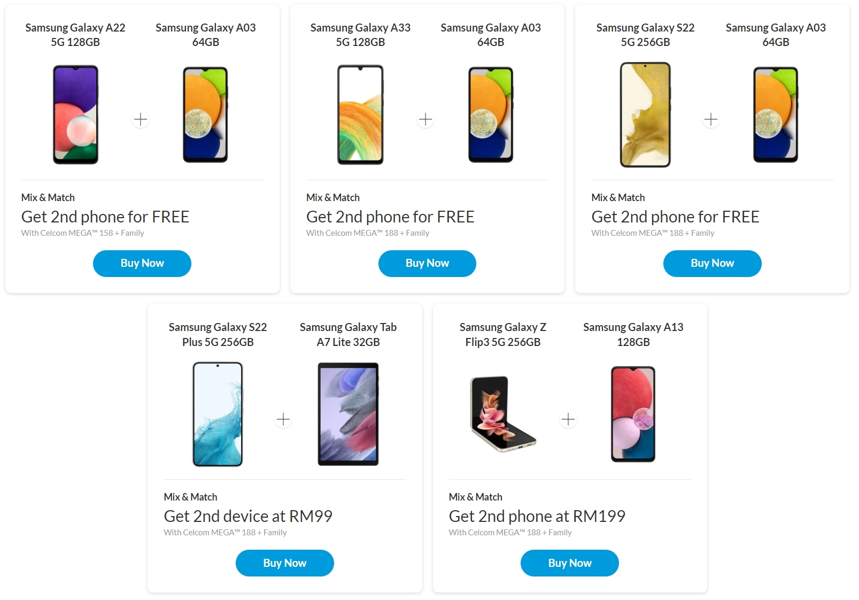The height and width of the screenshot is (600, 859).
Task: Click Buy Now on the S22 Plus bundle
Action: point(284,563)
